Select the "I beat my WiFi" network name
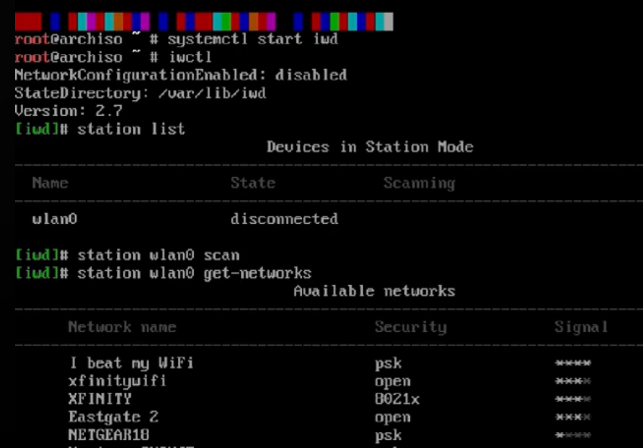Viewport: 643px width, 448px height. [x=131, y=363]
